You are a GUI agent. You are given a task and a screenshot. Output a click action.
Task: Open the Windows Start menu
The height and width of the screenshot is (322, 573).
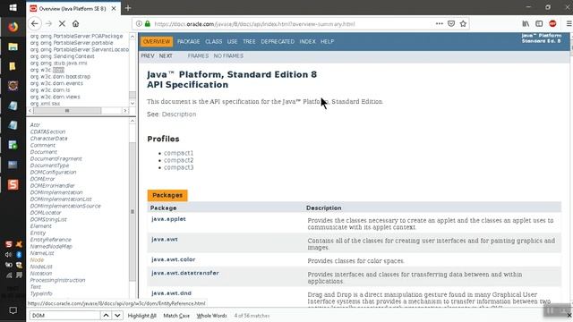click(13, 7)
